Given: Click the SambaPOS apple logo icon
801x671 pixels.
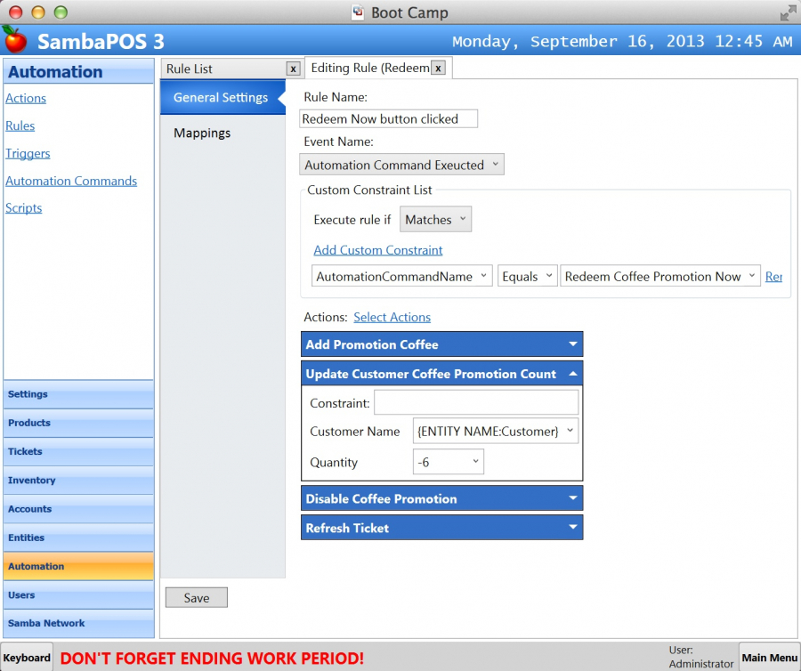Looking at the screenshot, I should pyautogui.click(x=15, y=39).
